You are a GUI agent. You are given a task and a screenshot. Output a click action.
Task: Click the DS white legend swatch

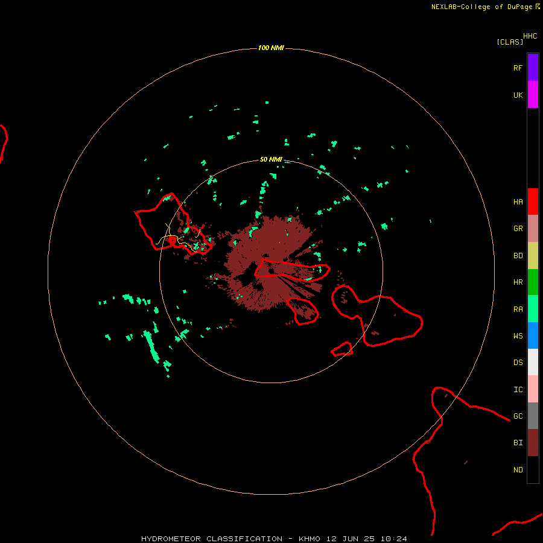click(x=533, y=362)
